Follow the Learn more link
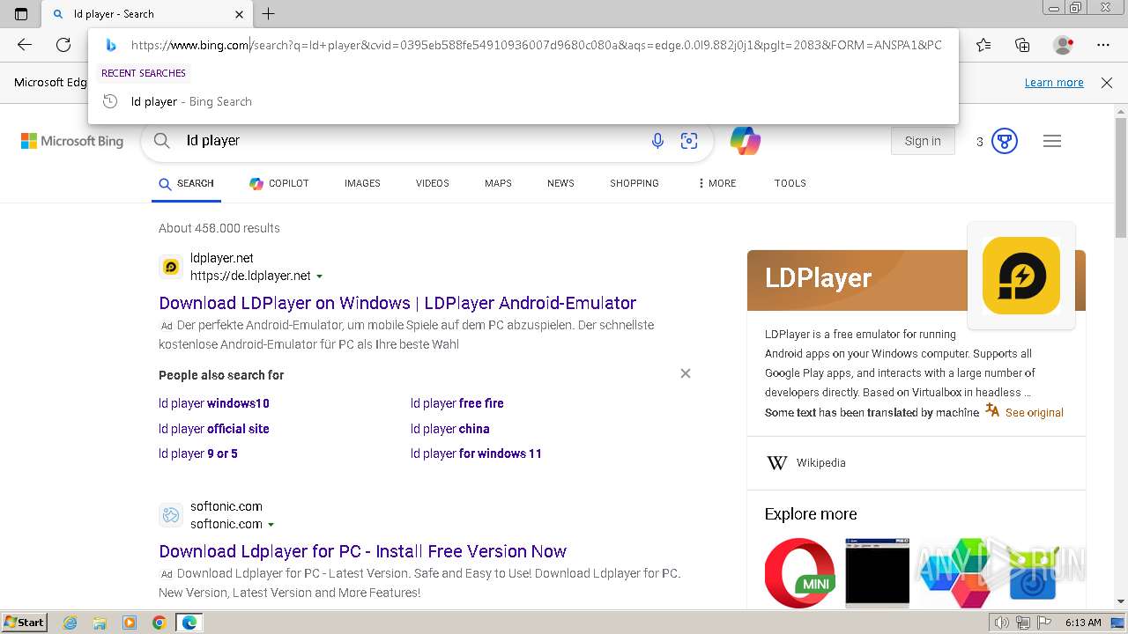Screen dimensions: 1128x634 tap(1054, 82)
